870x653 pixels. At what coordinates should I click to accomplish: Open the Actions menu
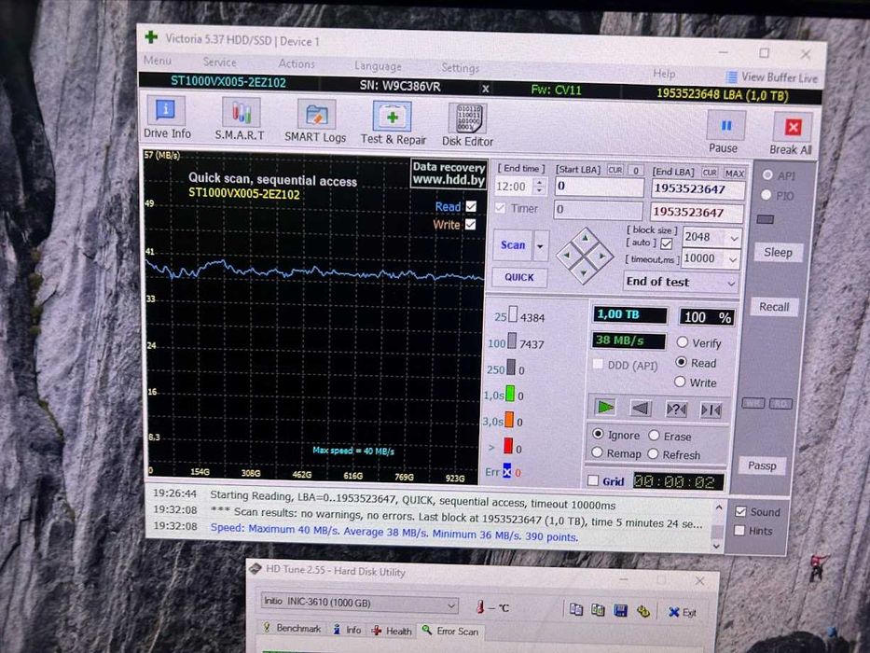(297, 63)
